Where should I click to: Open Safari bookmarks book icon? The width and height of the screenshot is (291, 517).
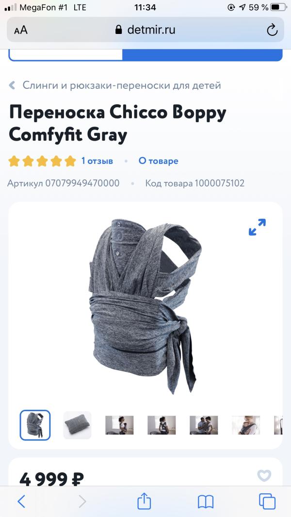[x=206, y=502]
